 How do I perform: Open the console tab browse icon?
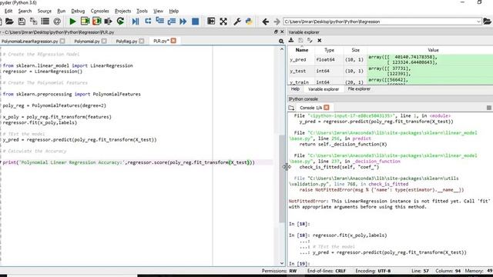291,108
